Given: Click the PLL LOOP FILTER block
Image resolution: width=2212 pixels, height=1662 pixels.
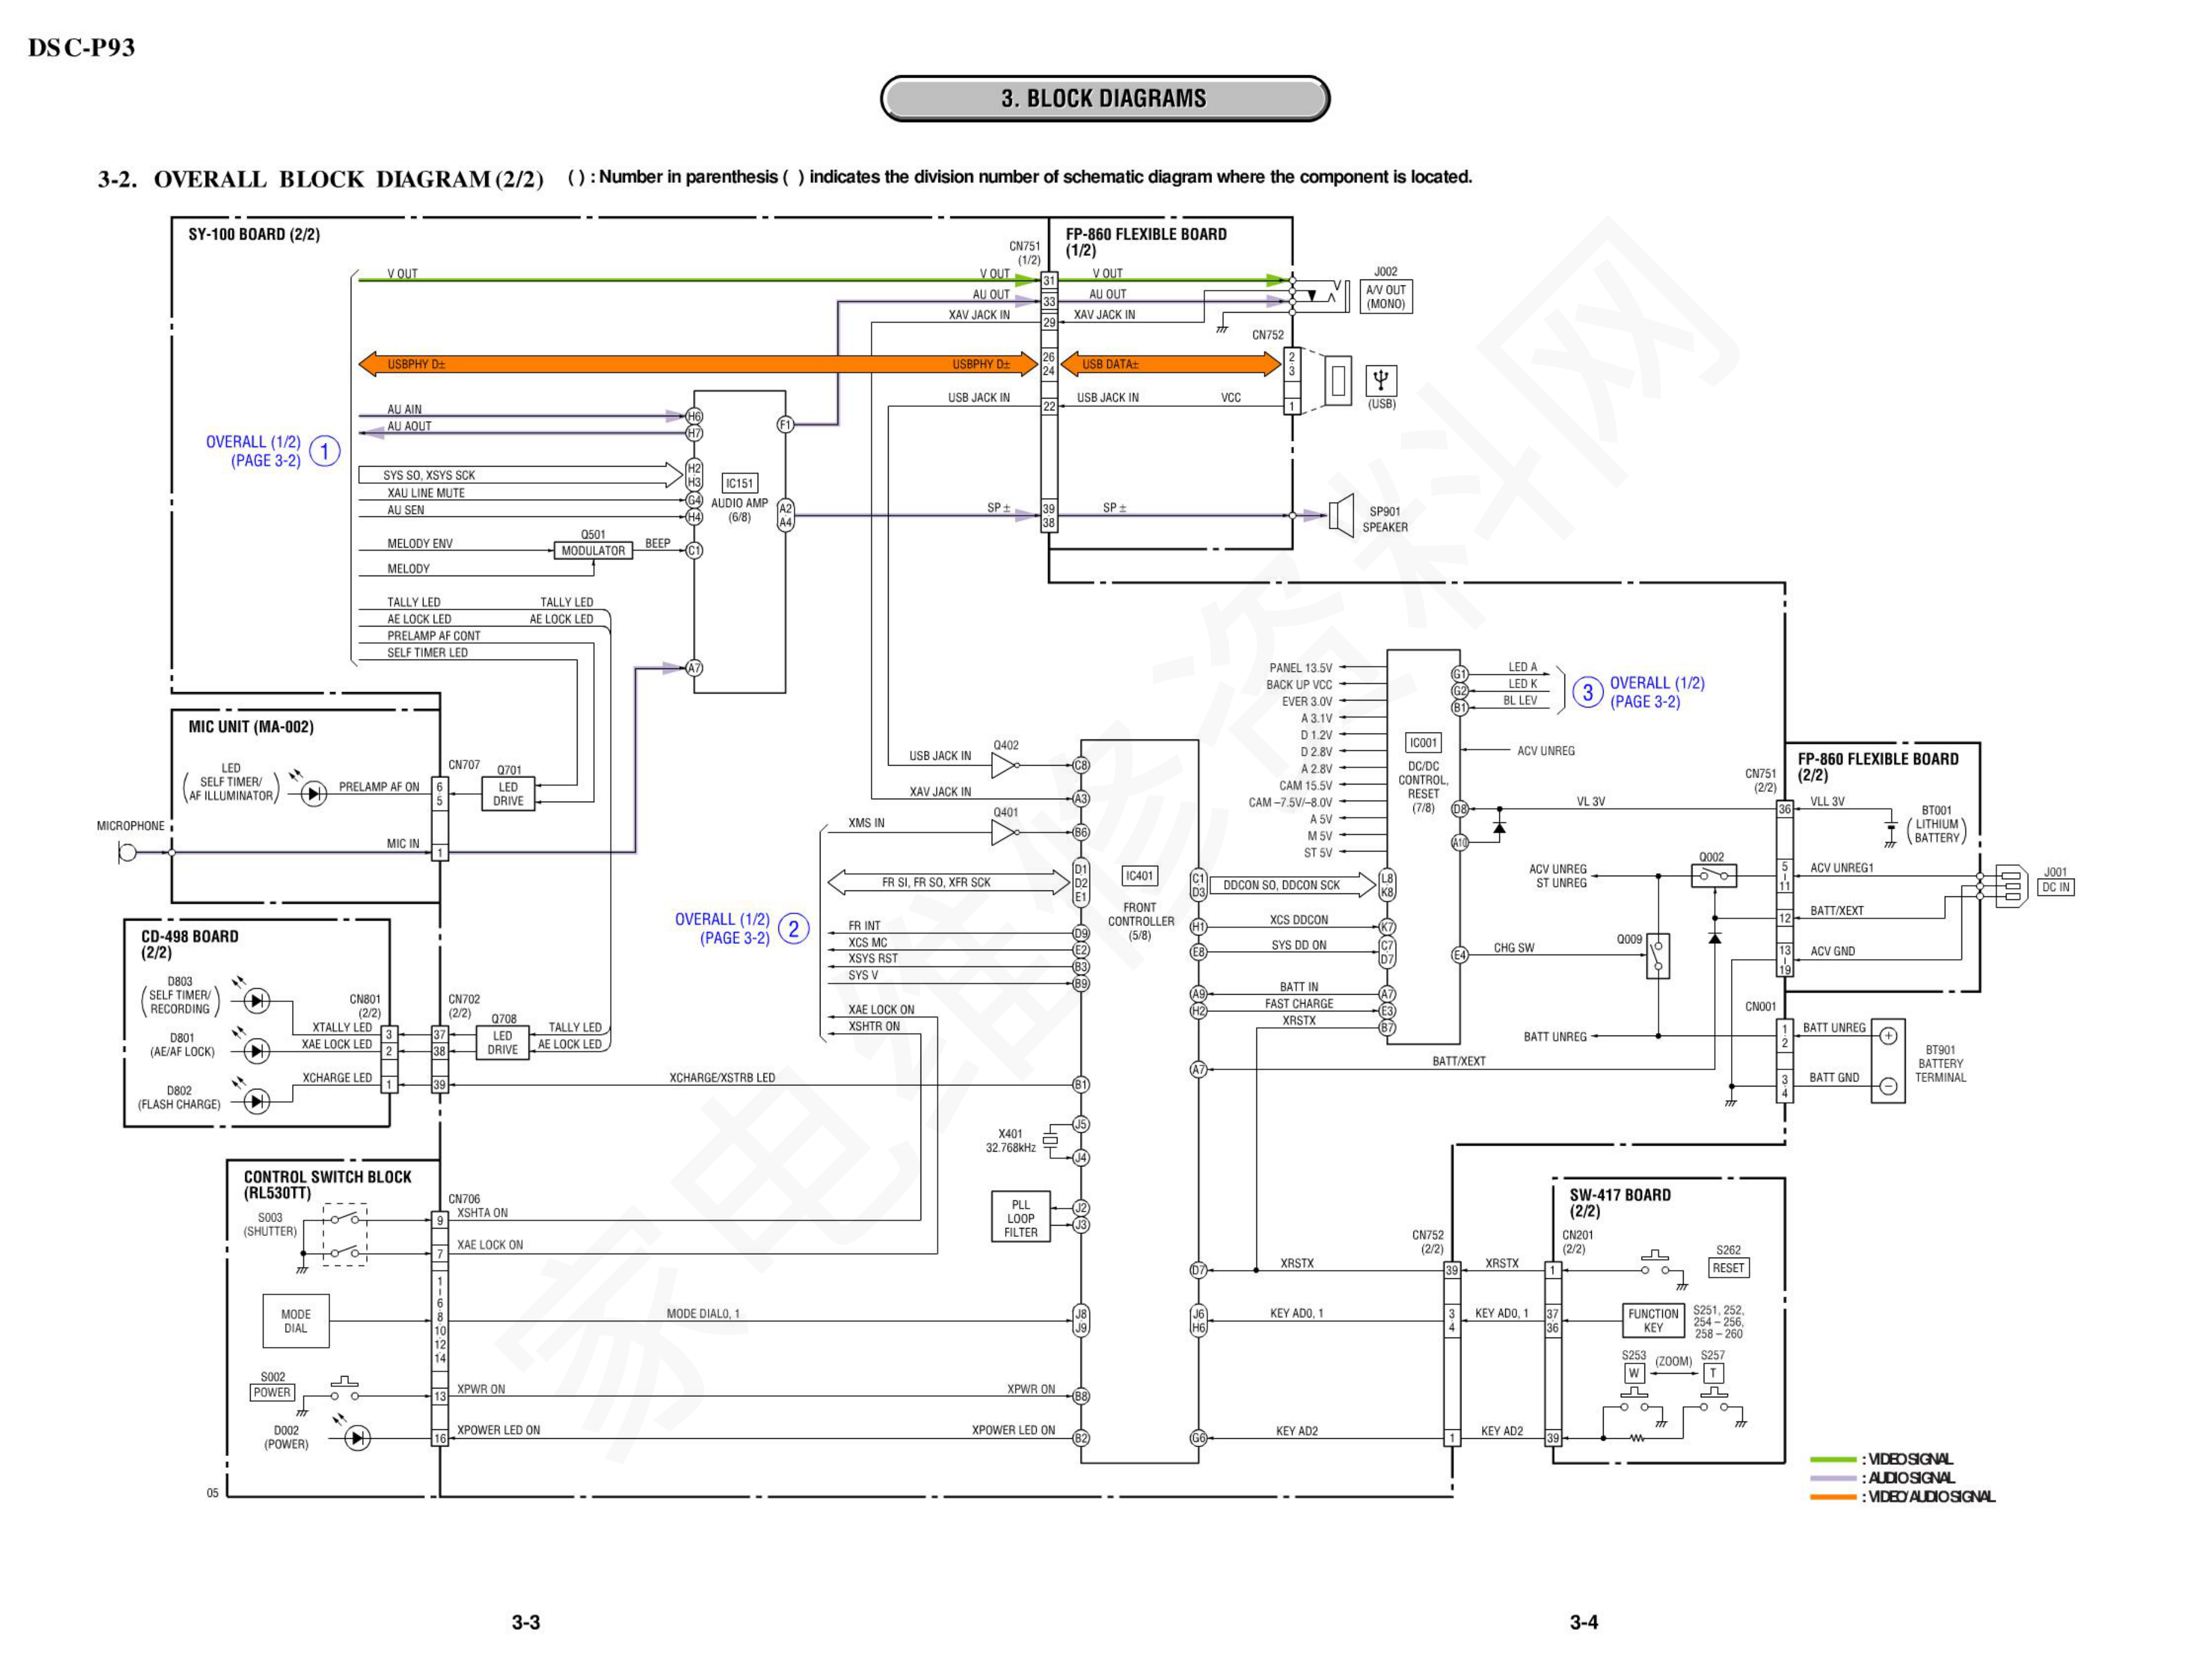Looking at the screenshot, I should point(1020,1217).
